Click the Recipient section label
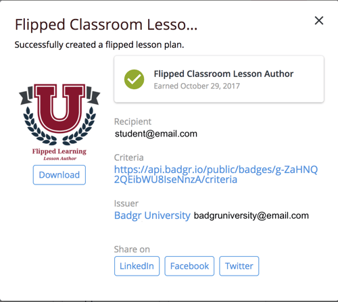 tap(132, 122)
